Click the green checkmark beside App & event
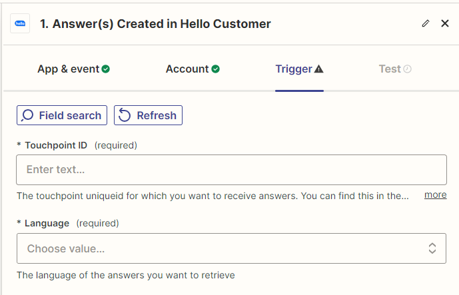459x295 pixels. click(106, 69)
